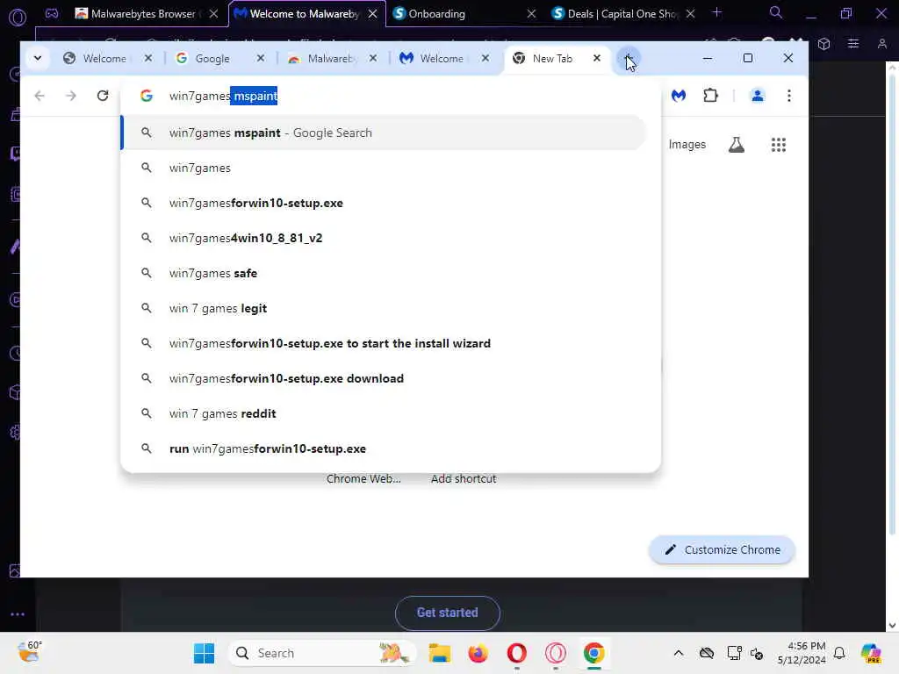The image size is (899, 674).
Task: Close Opera's Onboarding tab
Action: [x=531, y=14]
